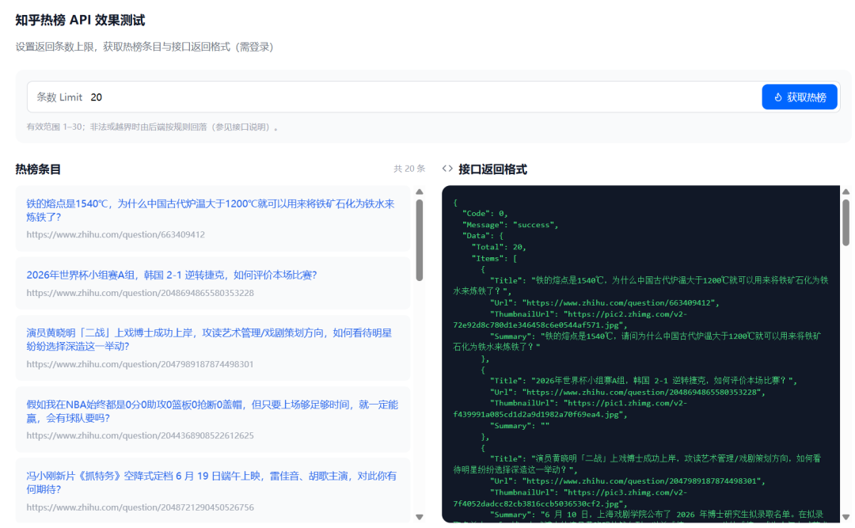Click the "Total": 20 line in JSON

499,247
